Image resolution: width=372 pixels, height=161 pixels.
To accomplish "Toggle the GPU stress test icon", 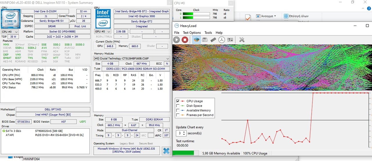I will [230, 40].
